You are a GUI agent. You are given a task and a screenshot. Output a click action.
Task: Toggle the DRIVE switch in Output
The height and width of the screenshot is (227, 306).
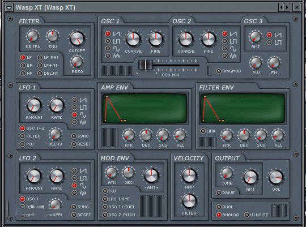coord(219,192)
